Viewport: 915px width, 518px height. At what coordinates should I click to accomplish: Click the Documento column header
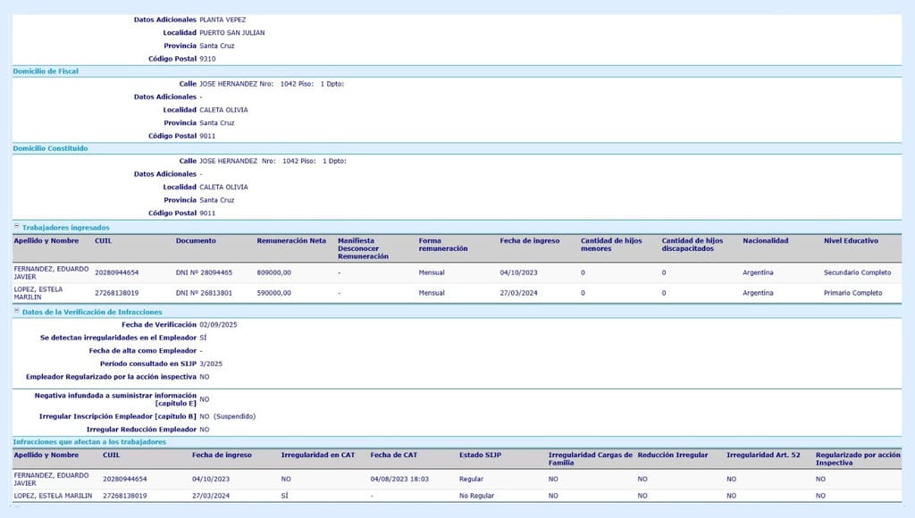tap(196, 241)
